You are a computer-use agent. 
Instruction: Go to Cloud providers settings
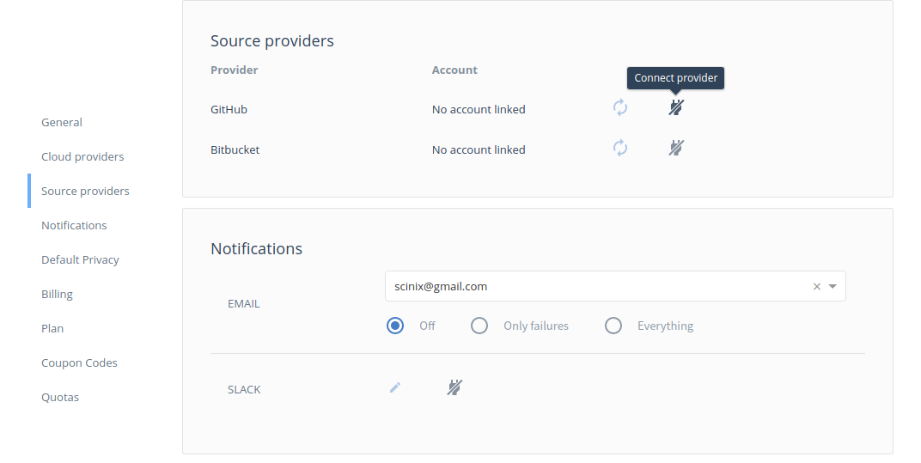tap(82, 156)
